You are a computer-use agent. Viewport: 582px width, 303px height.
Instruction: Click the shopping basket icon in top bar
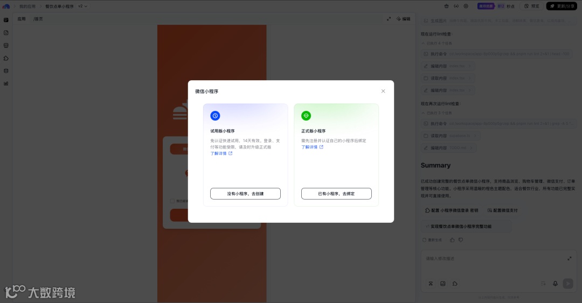(446, 6)
